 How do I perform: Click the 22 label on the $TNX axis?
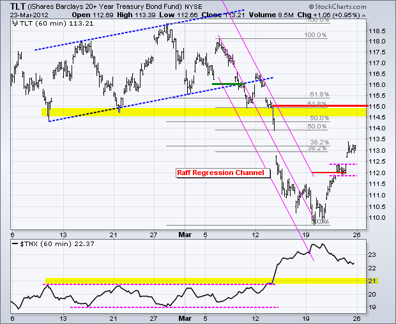(x=372, y=268)
